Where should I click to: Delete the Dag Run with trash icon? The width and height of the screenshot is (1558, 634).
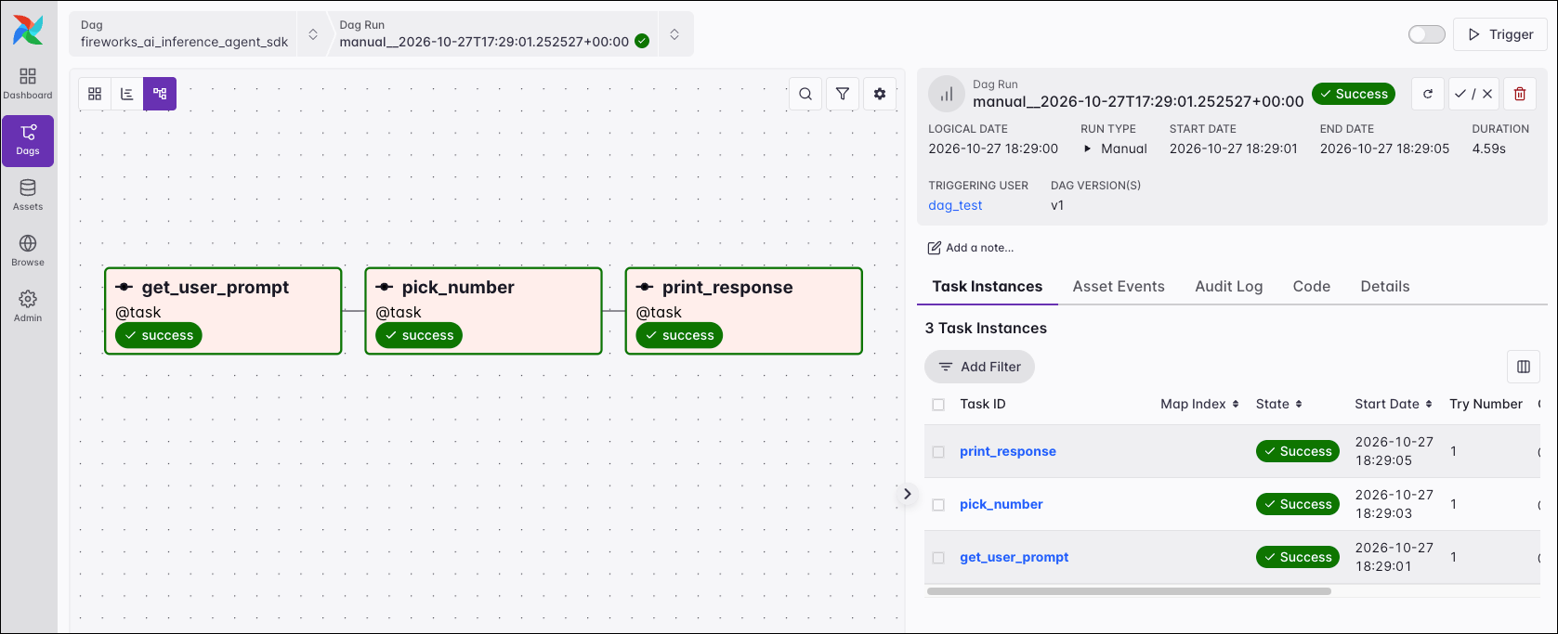(x=1520, y=94)
